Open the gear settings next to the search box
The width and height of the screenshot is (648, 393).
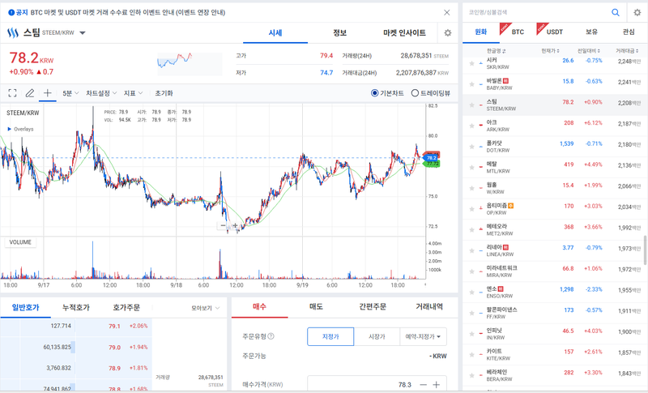point(637,12)
